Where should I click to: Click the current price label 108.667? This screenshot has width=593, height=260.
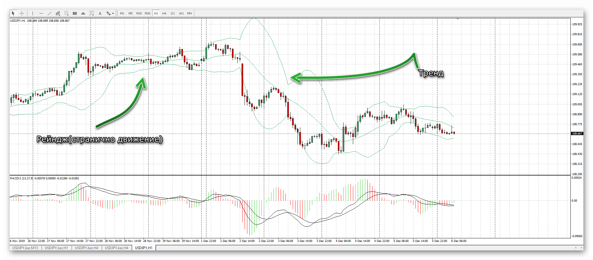(x=577, y=134)
